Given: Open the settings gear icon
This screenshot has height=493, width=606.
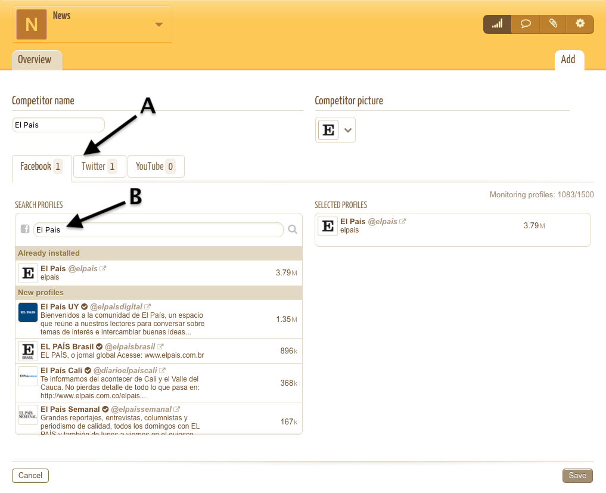Looking at the screenshot, I should [580, 24].
